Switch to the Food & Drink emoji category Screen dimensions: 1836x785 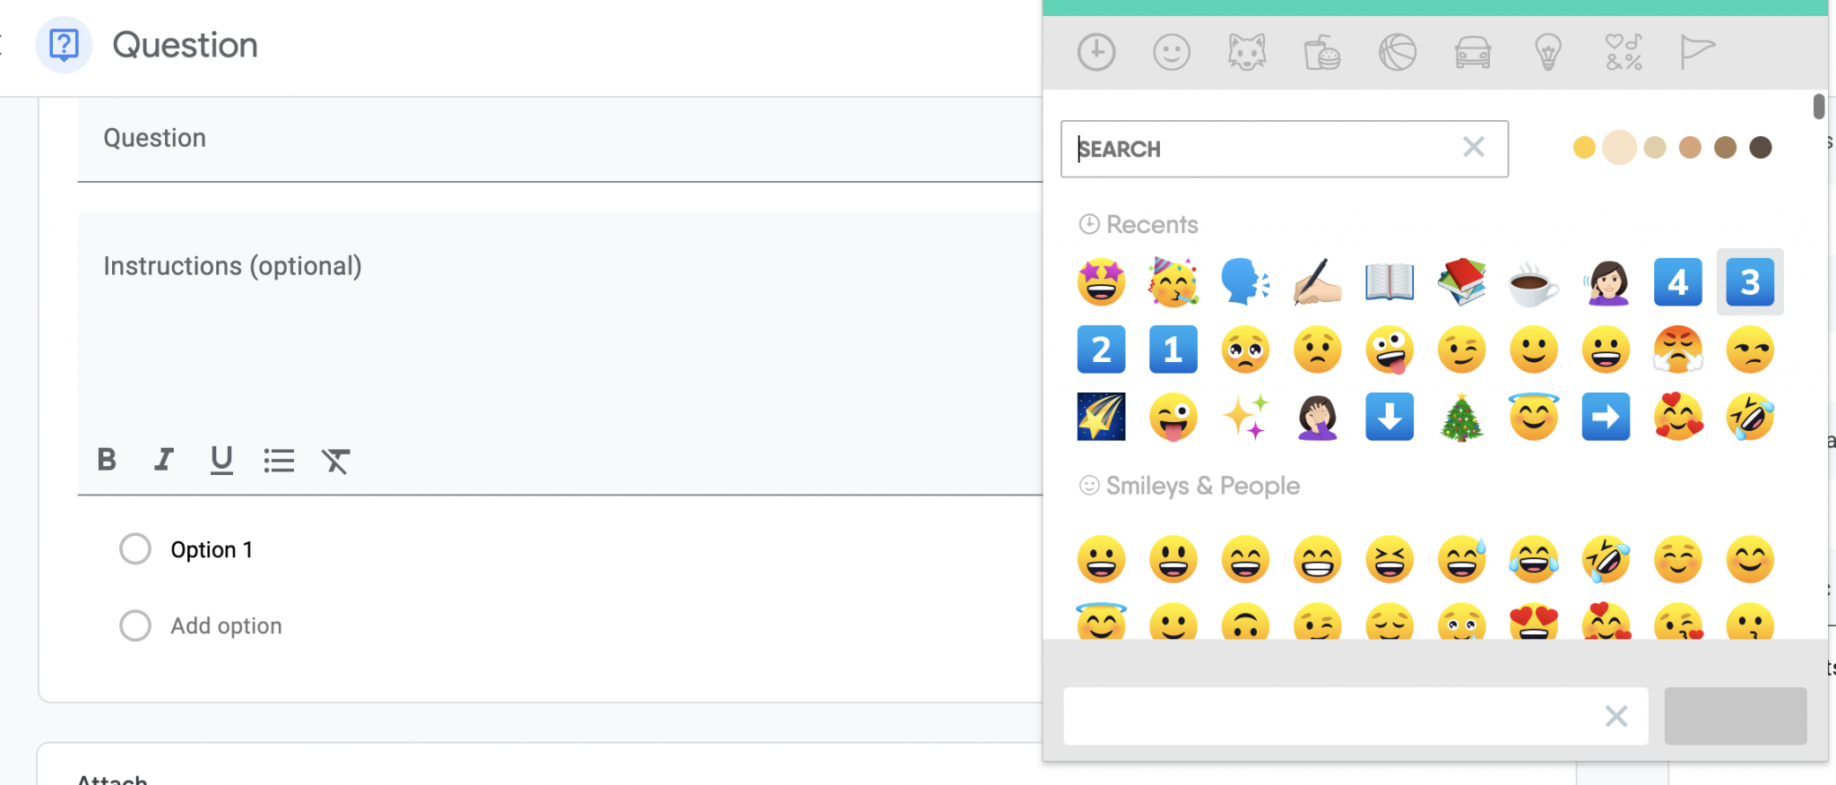tap(1321, 52)
